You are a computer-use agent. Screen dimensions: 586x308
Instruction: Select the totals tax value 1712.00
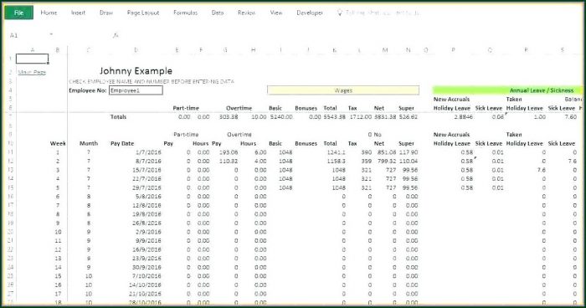pos(361,116)
